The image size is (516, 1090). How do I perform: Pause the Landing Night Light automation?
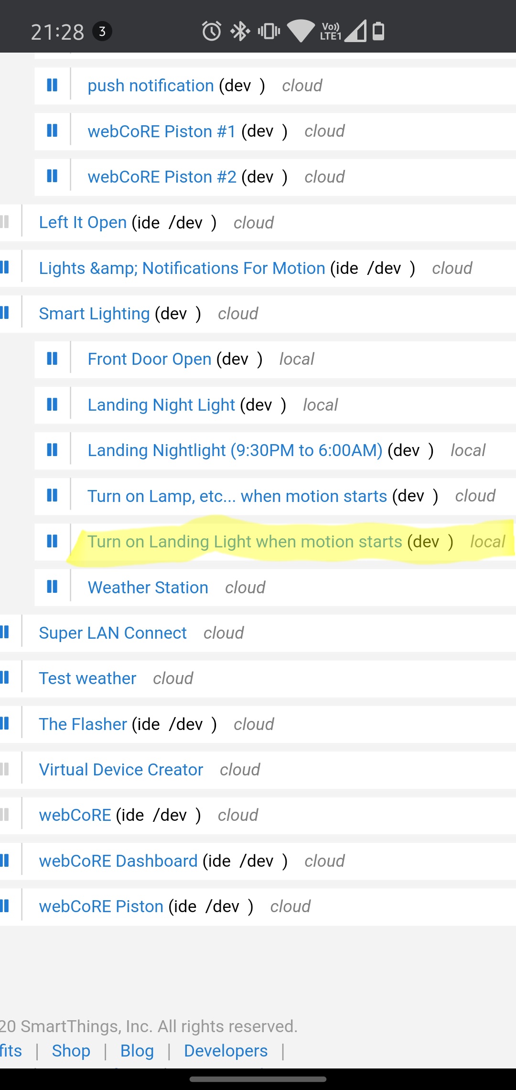click(x=52, y=404)
